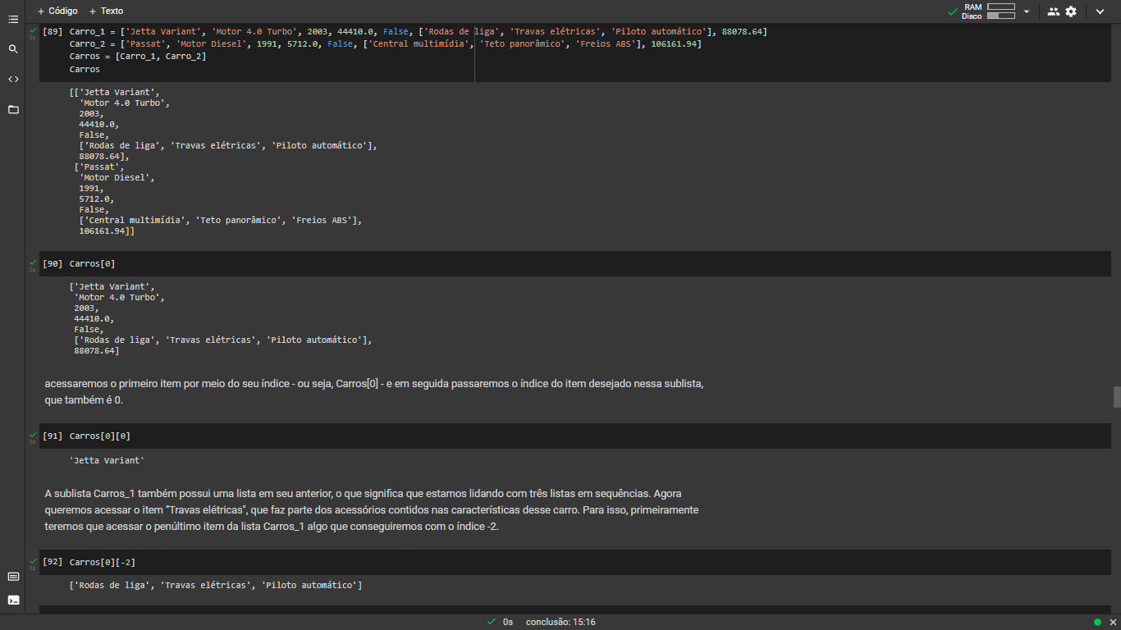Open the terminal icon in the sidebar
Viewport: 1121px width, 630px height.
tap(13, 600)
